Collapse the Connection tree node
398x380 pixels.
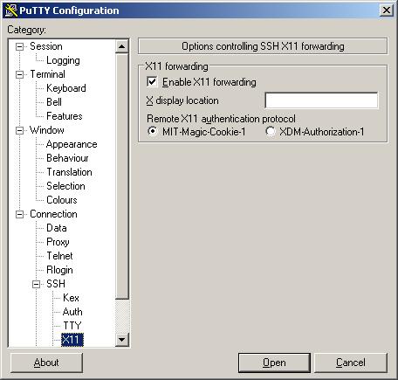(19, 214)
